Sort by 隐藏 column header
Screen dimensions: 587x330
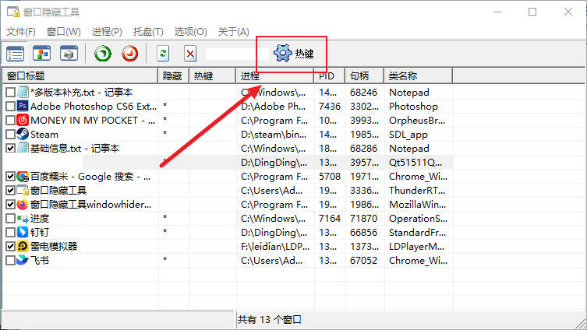(x=174, y=75)
